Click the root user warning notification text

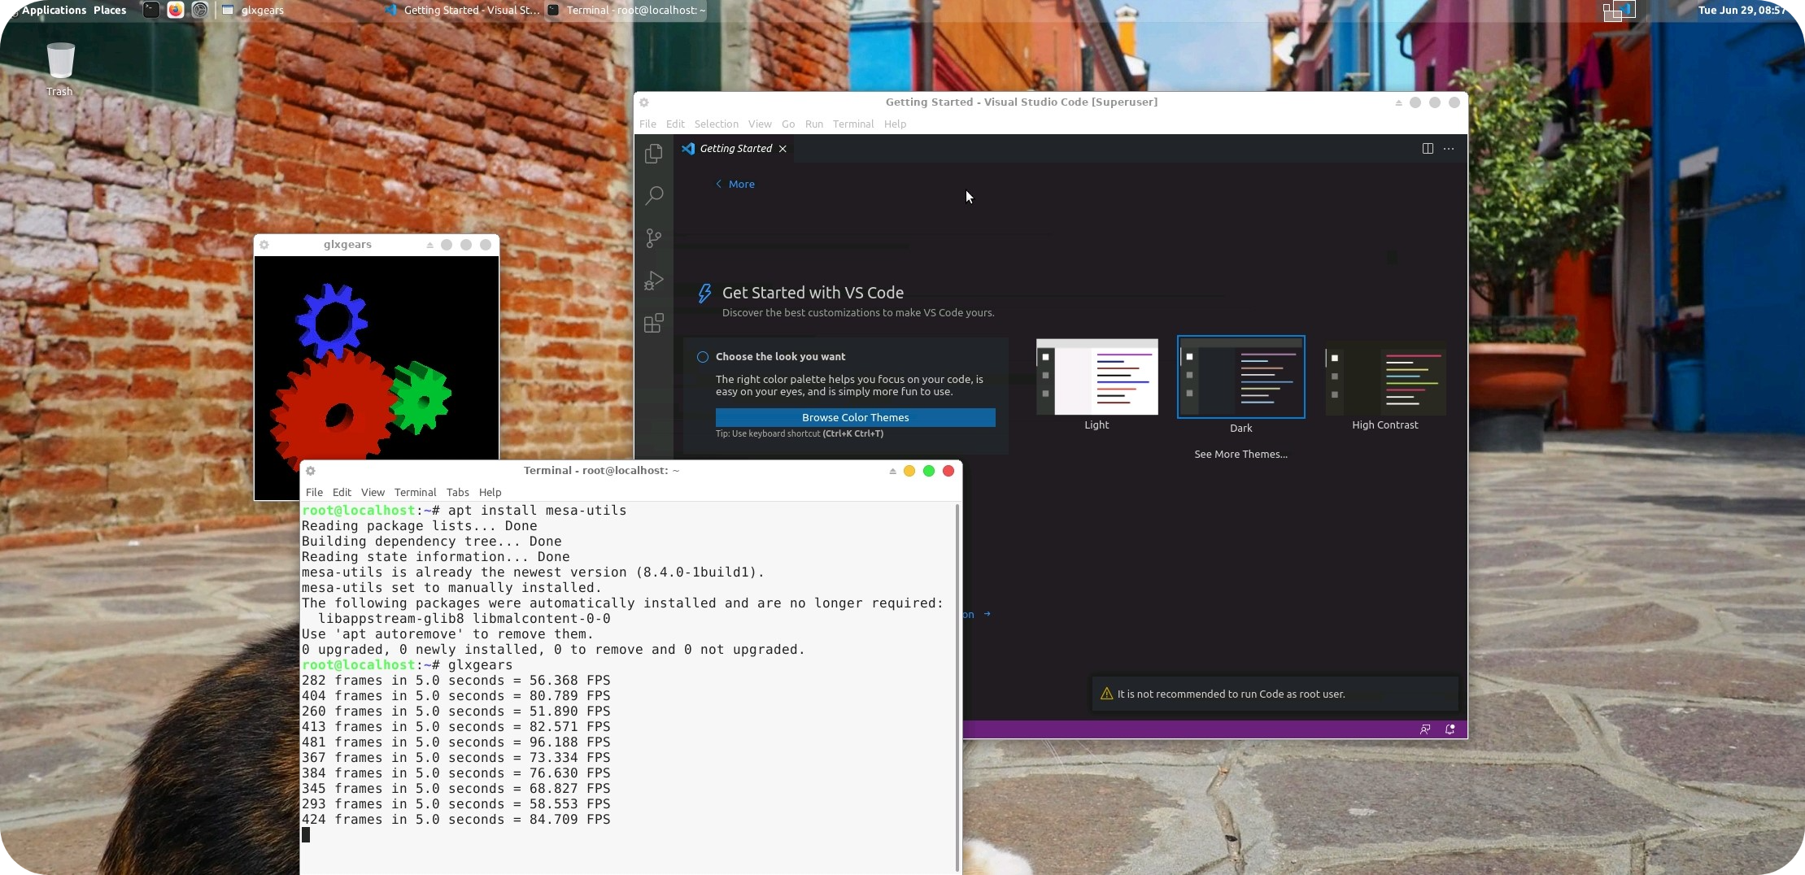(1231, 694)
